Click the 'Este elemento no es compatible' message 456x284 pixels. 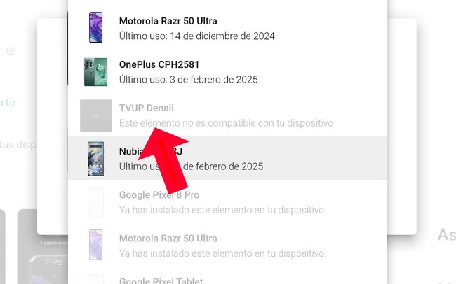coord(226,123)
